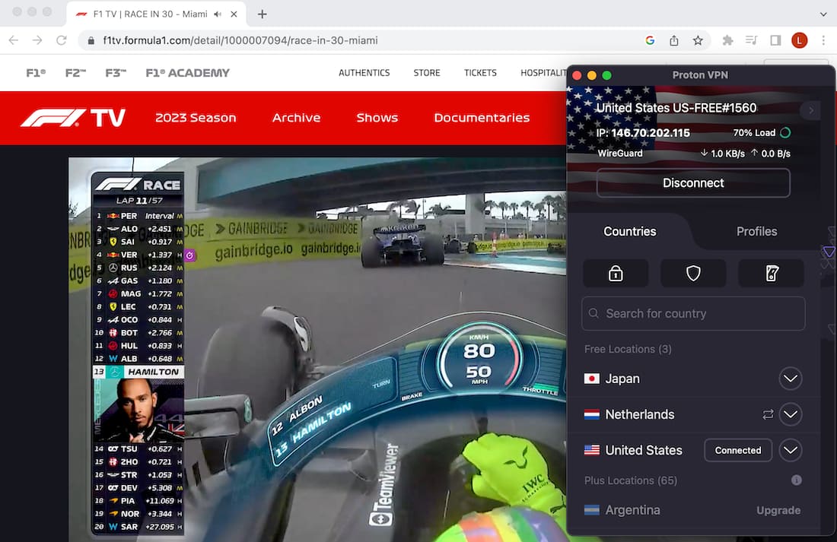Open the tab search chevron
This screenshot has width=837, height=542.
coord(823,14)
